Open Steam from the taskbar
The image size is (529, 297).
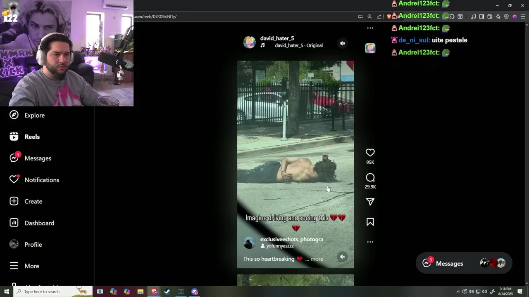[x=167, y=292]
